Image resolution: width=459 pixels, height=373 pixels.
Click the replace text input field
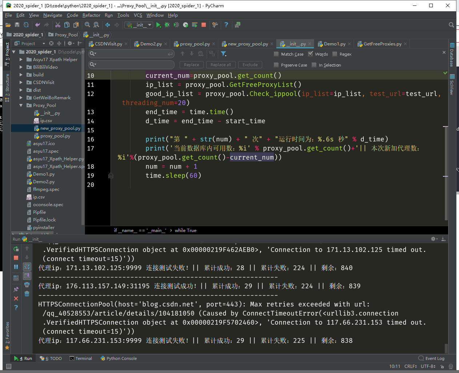(132, 65)
